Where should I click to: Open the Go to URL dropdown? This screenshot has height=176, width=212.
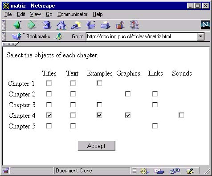(200, 36)
